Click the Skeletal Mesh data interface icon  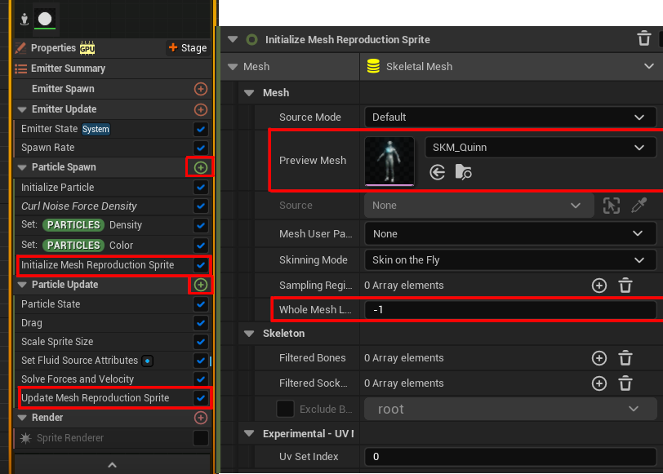pos(373,66)
